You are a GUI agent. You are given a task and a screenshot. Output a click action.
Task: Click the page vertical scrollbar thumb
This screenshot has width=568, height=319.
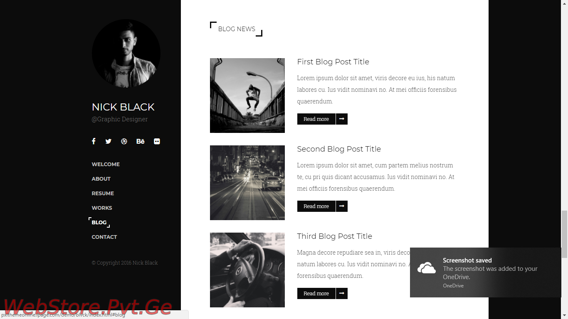564,234
